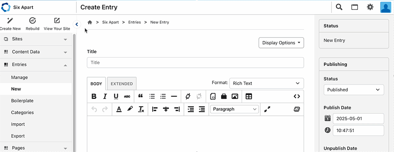Click the briefcase boilerplate icon
This screenshot has width=394, height=152.
click(224, 96)
